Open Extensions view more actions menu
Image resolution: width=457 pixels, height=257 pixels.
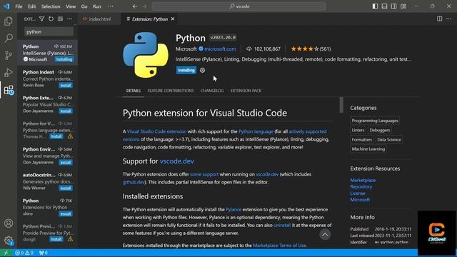tap(70, 19)
